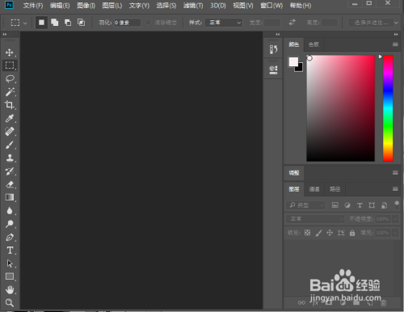Select the Horizontal Type tool
The image size is (404, 312).
pos(10,251)
